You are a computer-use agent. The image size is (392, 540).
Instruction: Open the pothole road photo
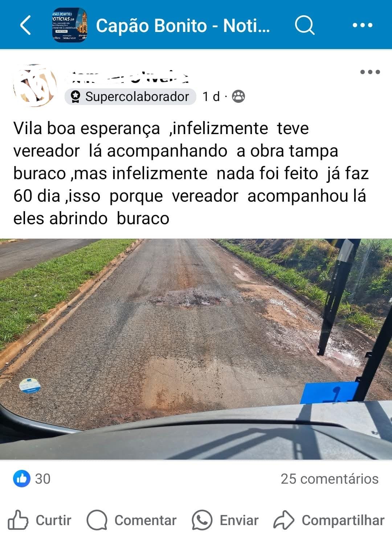[x=196, y=349]
